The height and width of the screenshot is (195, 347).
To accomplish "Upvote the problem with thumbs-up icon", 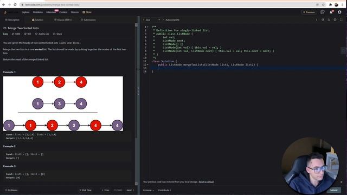I will click(x=13, y=34).
